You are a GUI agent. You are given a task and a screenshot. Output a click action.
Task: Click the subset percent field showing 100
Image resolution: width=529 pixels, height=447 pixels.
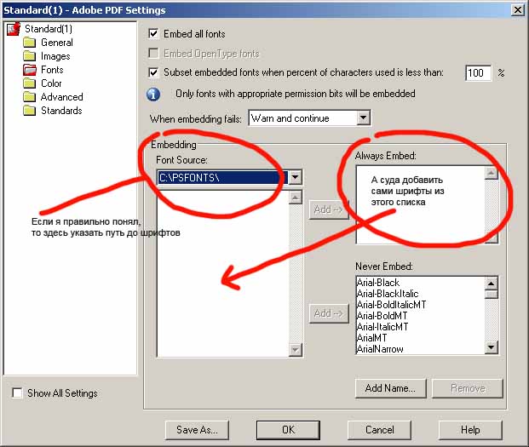478,73
